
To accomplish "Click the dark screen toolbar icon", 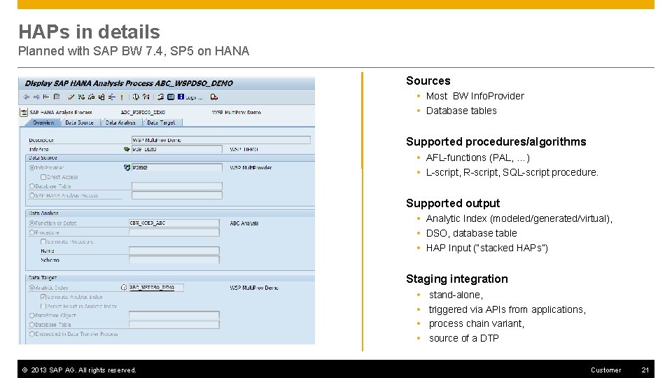I will (171, 97).
